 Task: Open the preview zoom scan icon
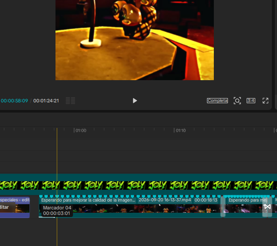click(x=237, y=101)
